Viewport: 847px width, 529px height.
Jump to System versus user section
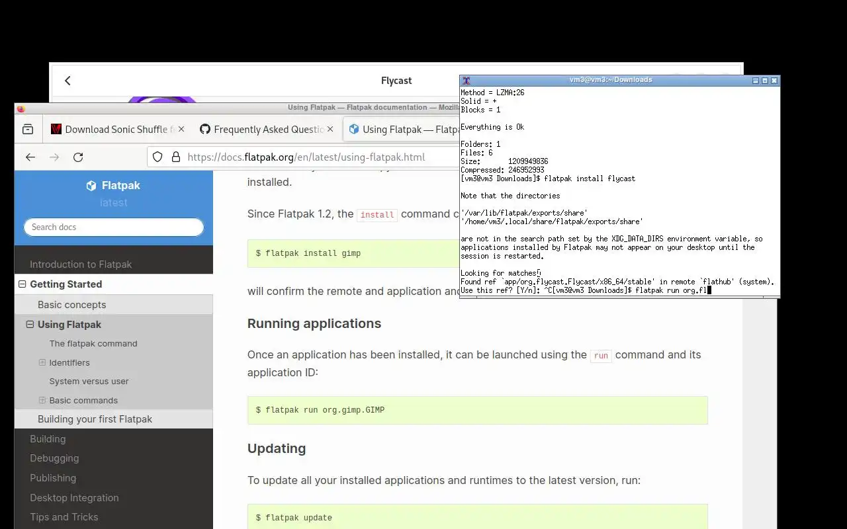89,382
